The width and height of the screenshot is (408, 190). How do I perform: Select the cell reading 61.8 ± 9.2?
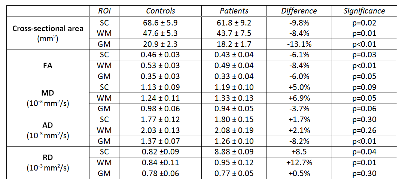(234, 22)
